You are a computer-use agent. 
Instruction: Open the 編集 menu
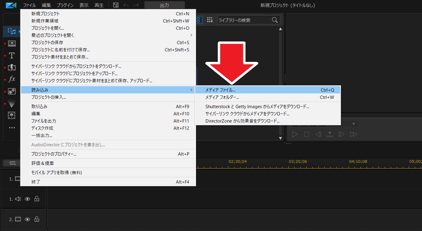point(46,5)
